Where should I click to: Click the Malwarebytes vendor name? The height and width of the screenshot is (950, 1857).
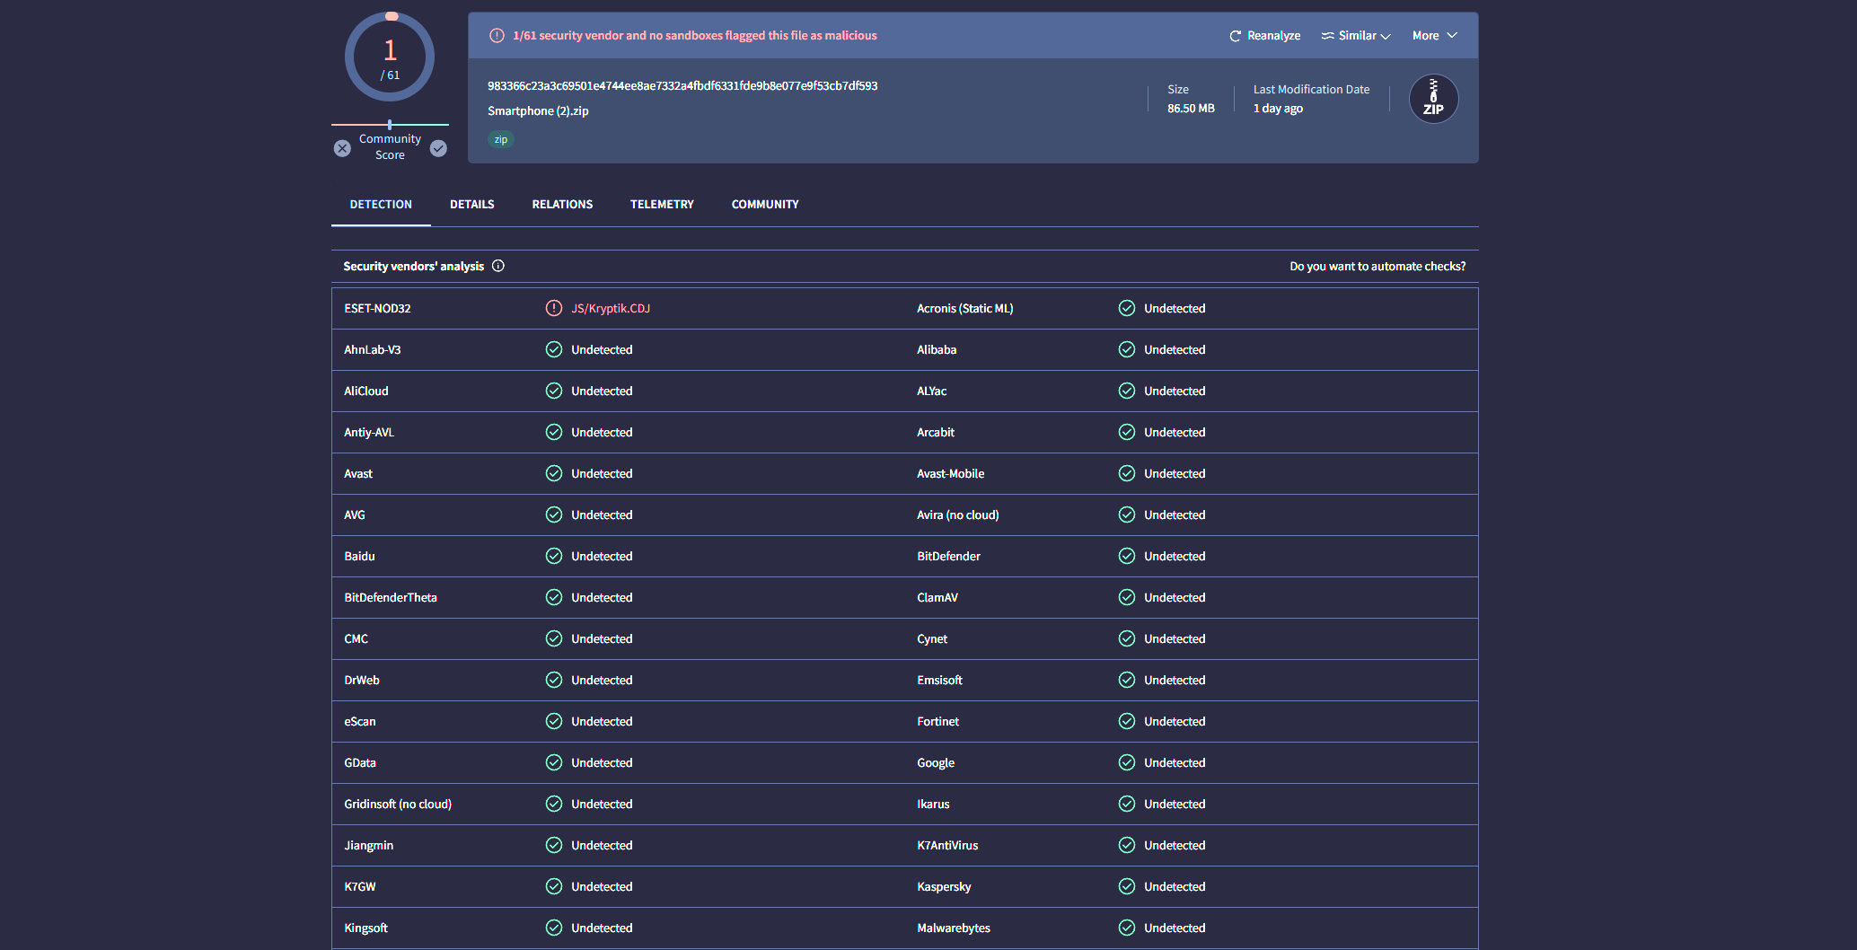pyautogui.click(x=954, y=928)
